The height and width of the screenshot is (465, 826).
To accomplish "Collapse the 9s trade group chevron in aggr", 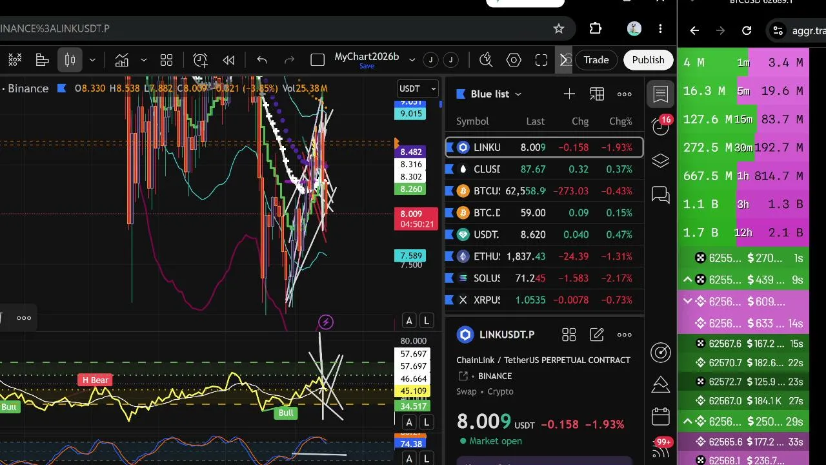I will 688,280.
